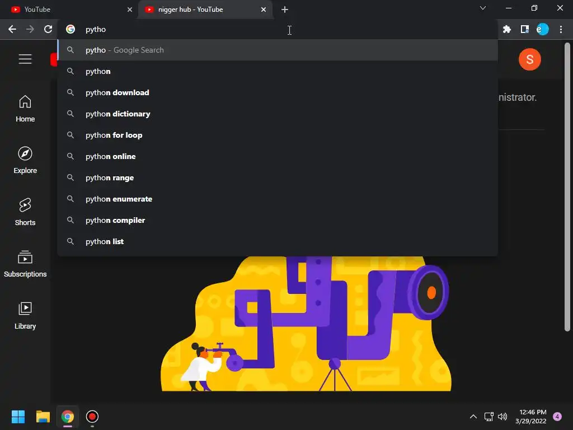Open File Explorer from taskbar
This screenshot has width=573, height=430.
pyautogui.click(x=43, y=417)
